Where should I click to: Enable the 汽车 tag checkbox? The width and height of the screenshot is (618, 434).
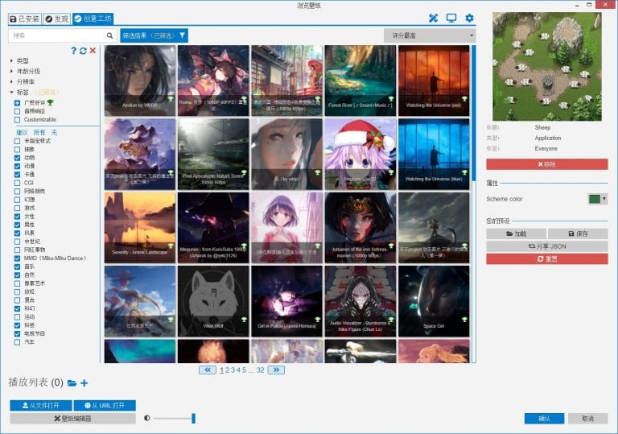point(17,342)
